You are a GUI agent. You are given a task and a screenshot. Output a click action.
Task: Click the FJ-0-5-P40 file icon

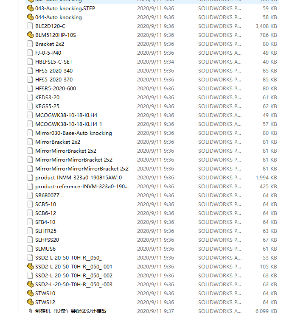tap(30, 53)
